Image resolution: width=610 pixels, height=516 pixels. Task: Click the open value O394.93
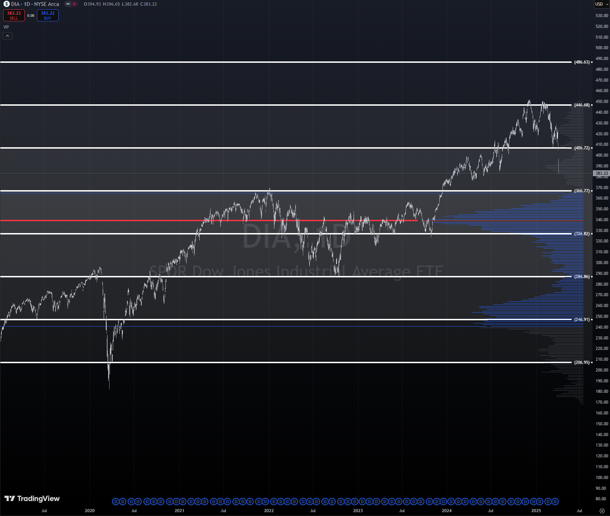(92, 4)
